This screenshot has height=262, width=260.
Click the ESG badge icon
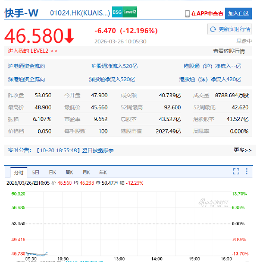(117, 12)
